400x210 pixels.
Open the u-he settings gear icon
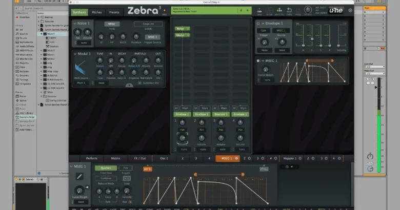pyautogui.click(x=350, y=10)
